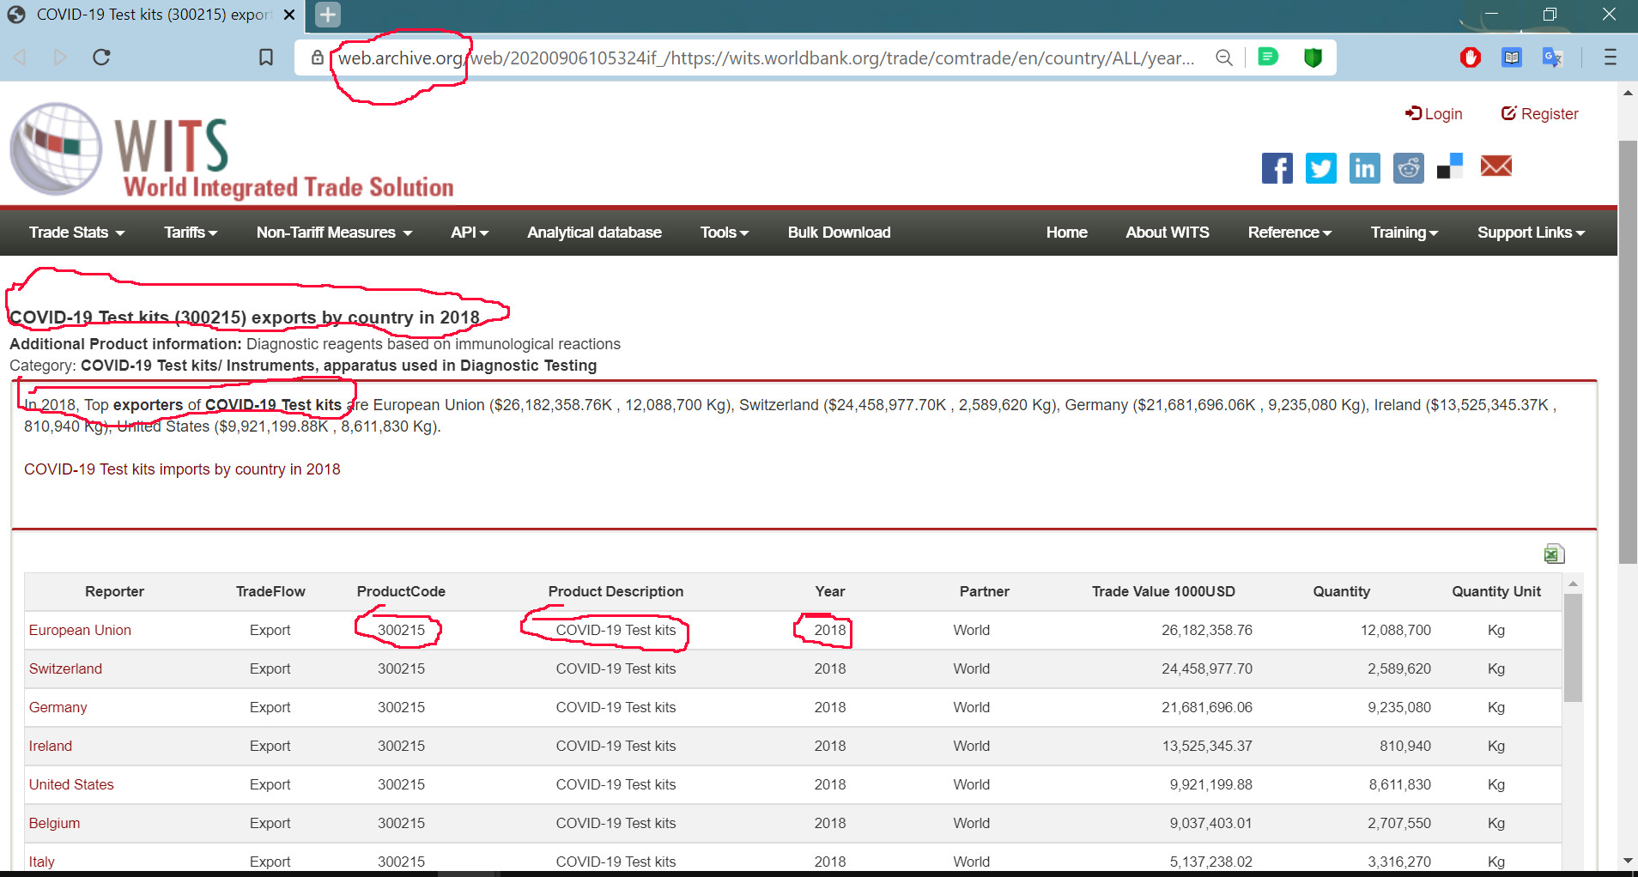
Task: Select trade value 9,037,403.01 cell
Action: tap(1210, 823)
